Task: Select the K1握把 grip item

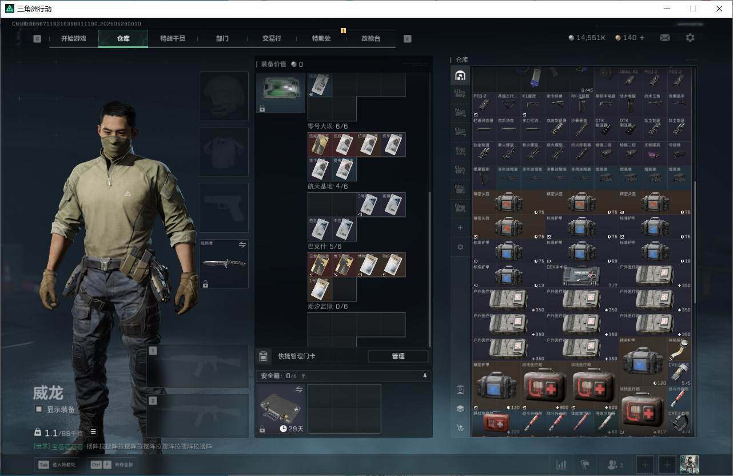Action: pos(533,105)
